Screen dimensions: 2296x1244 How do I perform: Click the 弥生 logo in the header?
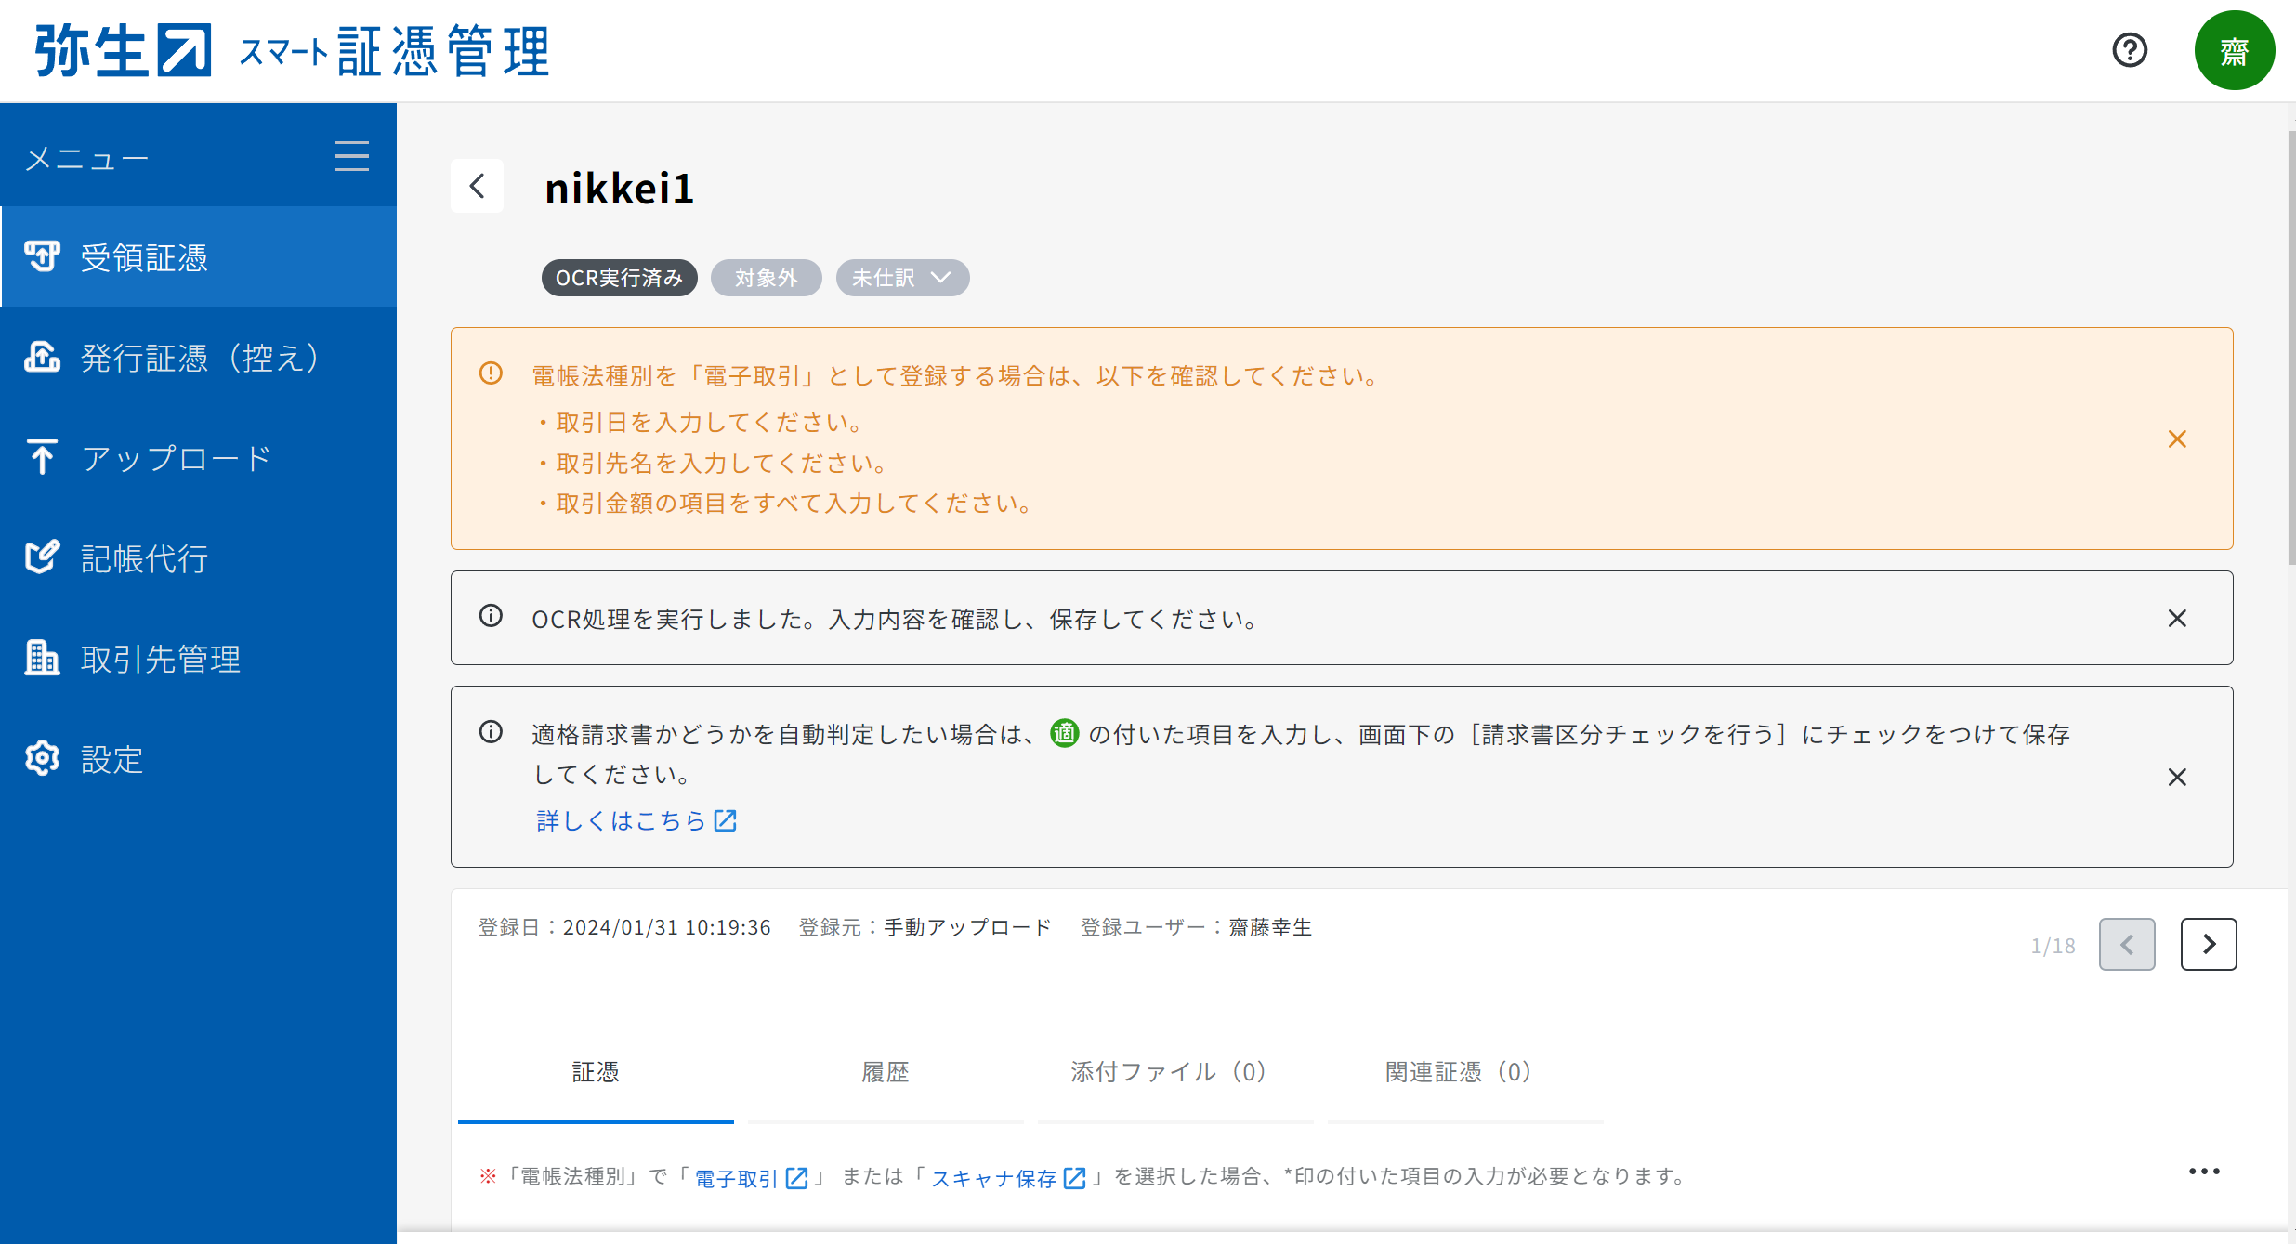pos(123,50)
